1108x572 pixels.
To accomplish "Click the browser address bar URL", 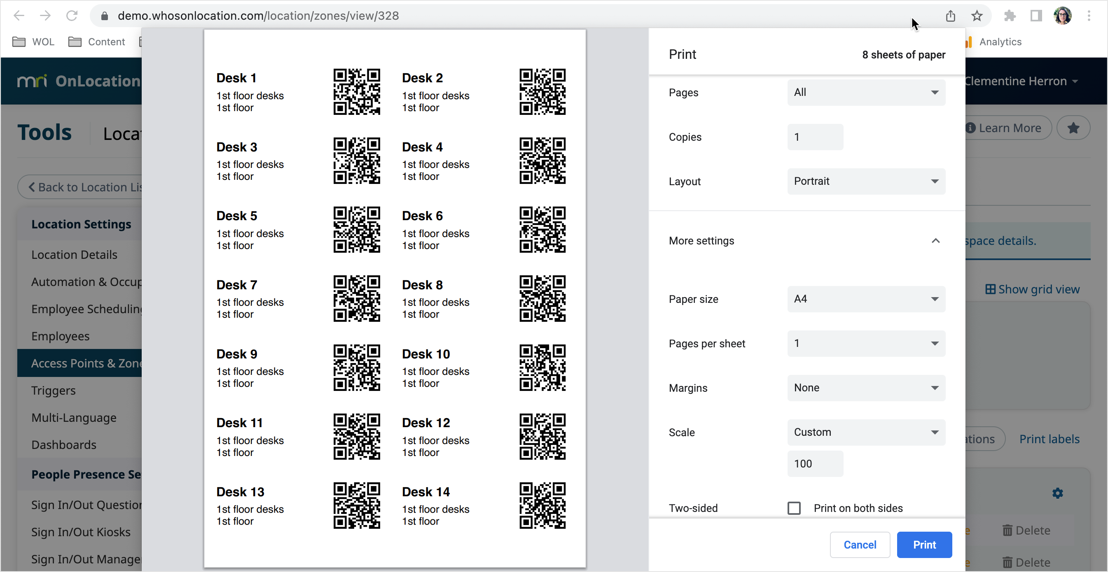I will [x=258, y=16].
